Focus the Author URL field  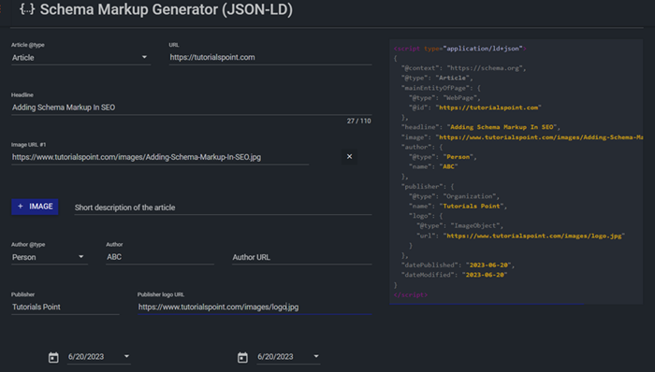[x=301, y=257]
